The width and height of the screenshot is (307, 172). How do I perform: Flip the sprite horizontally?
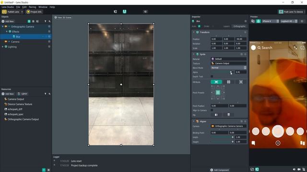(x=216, y=115)
